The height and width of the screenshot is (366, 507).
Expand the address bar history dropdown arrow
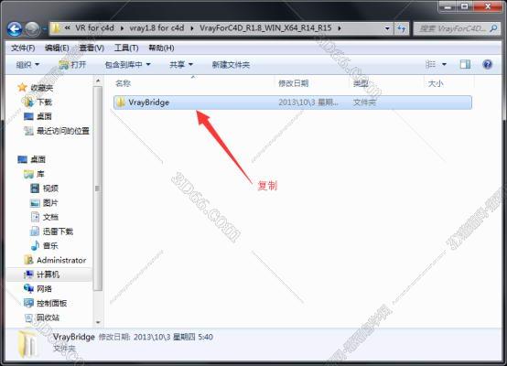tap(387, 28)
